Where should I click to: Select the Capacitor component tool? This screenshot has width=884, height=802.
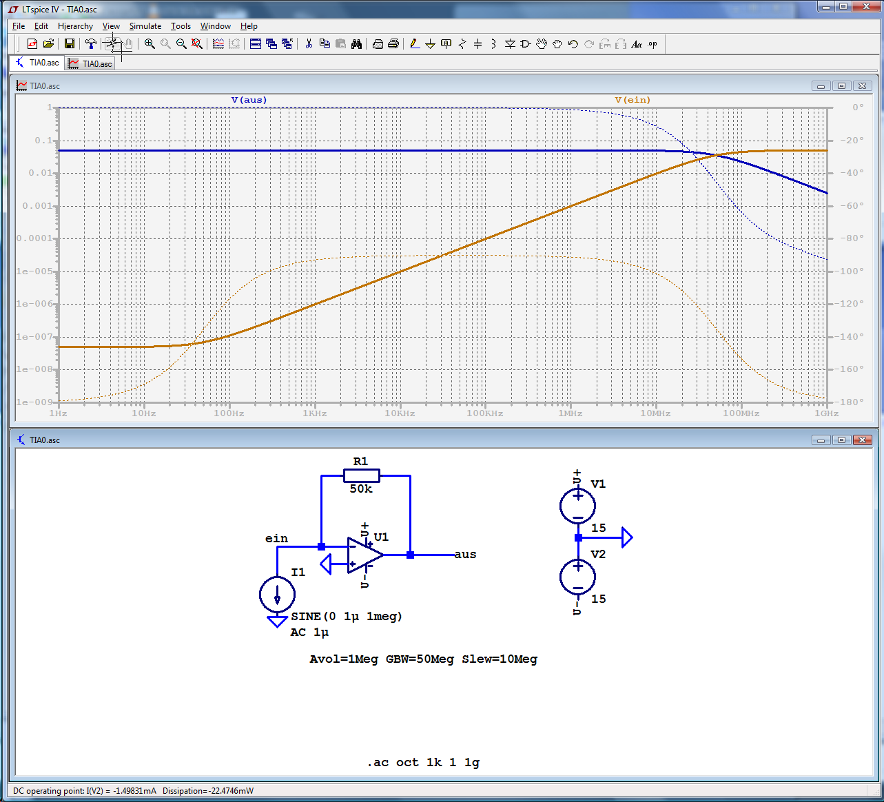pos(477,44)
